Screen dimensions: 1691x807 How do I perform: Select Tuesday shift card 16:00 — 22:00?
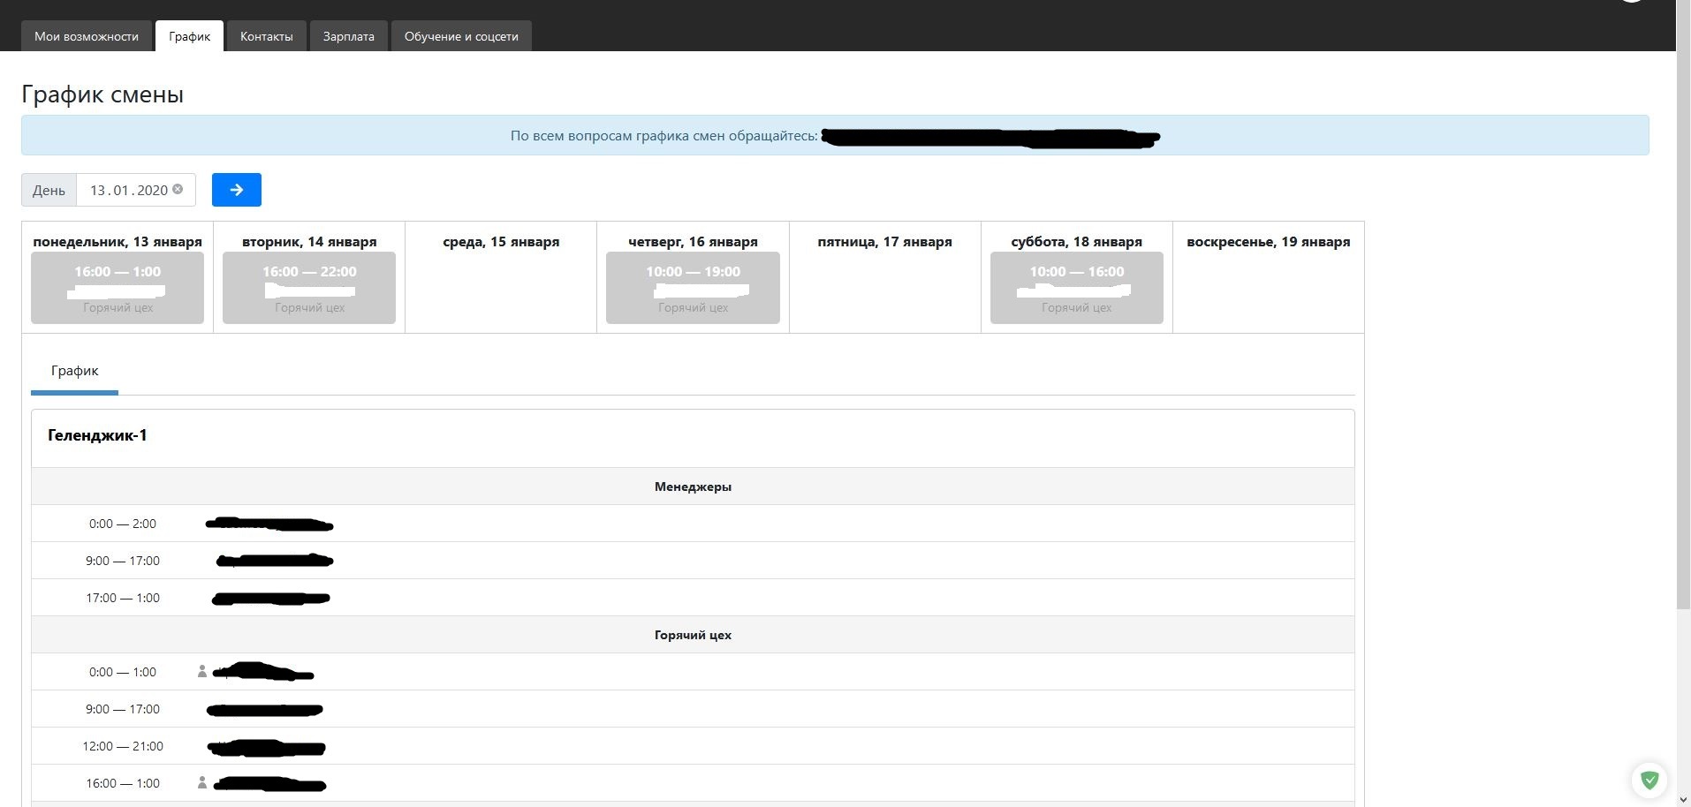coord(309,288)
